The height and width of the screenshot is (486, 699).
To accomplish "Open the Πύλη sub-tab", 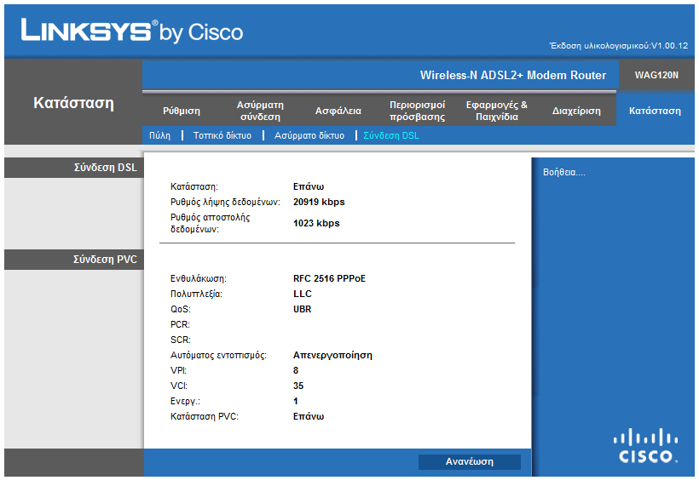I will point(159,135).
